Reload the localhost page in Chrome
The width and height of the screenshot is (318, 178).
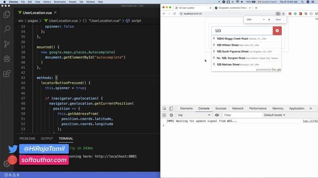tap(174, 13)
